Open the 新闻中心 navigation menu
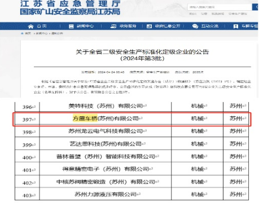Image resolution: width=259 pixels, height=206 pixels. (x=85, y=26)
